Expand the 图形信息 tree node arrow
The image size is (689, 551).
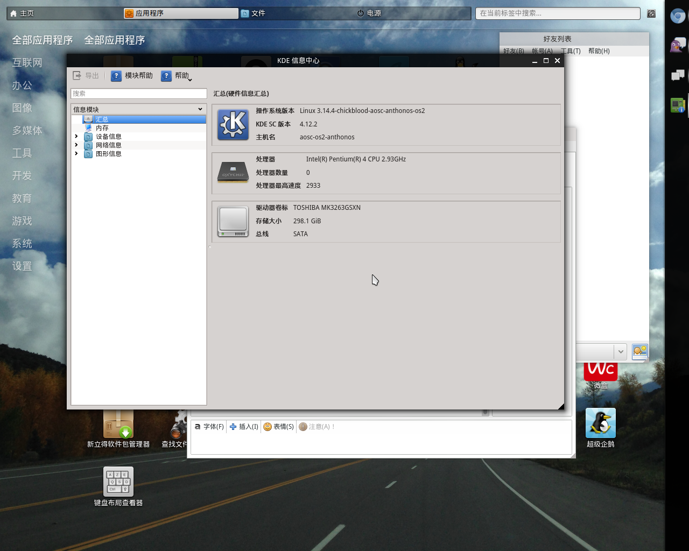tap(76, 154)
